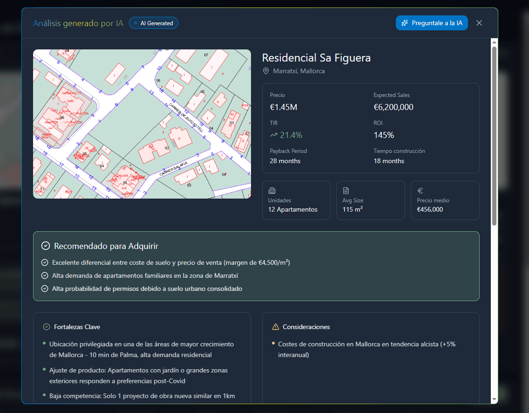Click the Expected Sales label
Screen dimensions: 529x413
click(x=392, y=95)
